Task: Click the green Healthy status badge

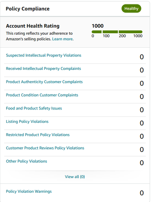Action: point(131,8)
